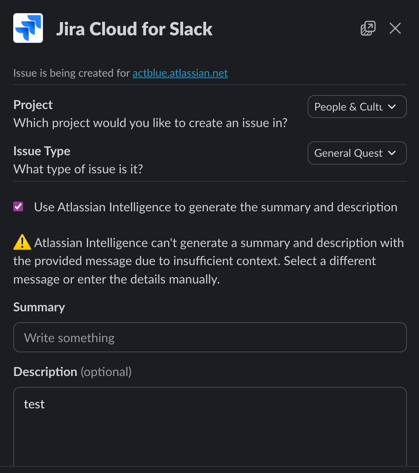
Task: Click the 'Jira Cloud for Slack' title
Action: 134,29
